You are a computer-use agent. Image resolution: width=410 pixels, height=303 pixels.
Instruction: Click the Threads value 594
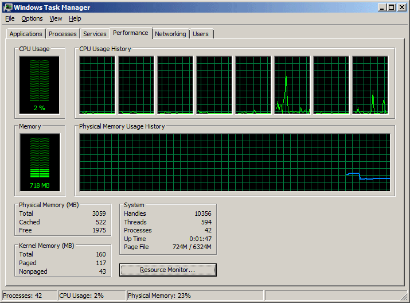click(x=206, y=222)
